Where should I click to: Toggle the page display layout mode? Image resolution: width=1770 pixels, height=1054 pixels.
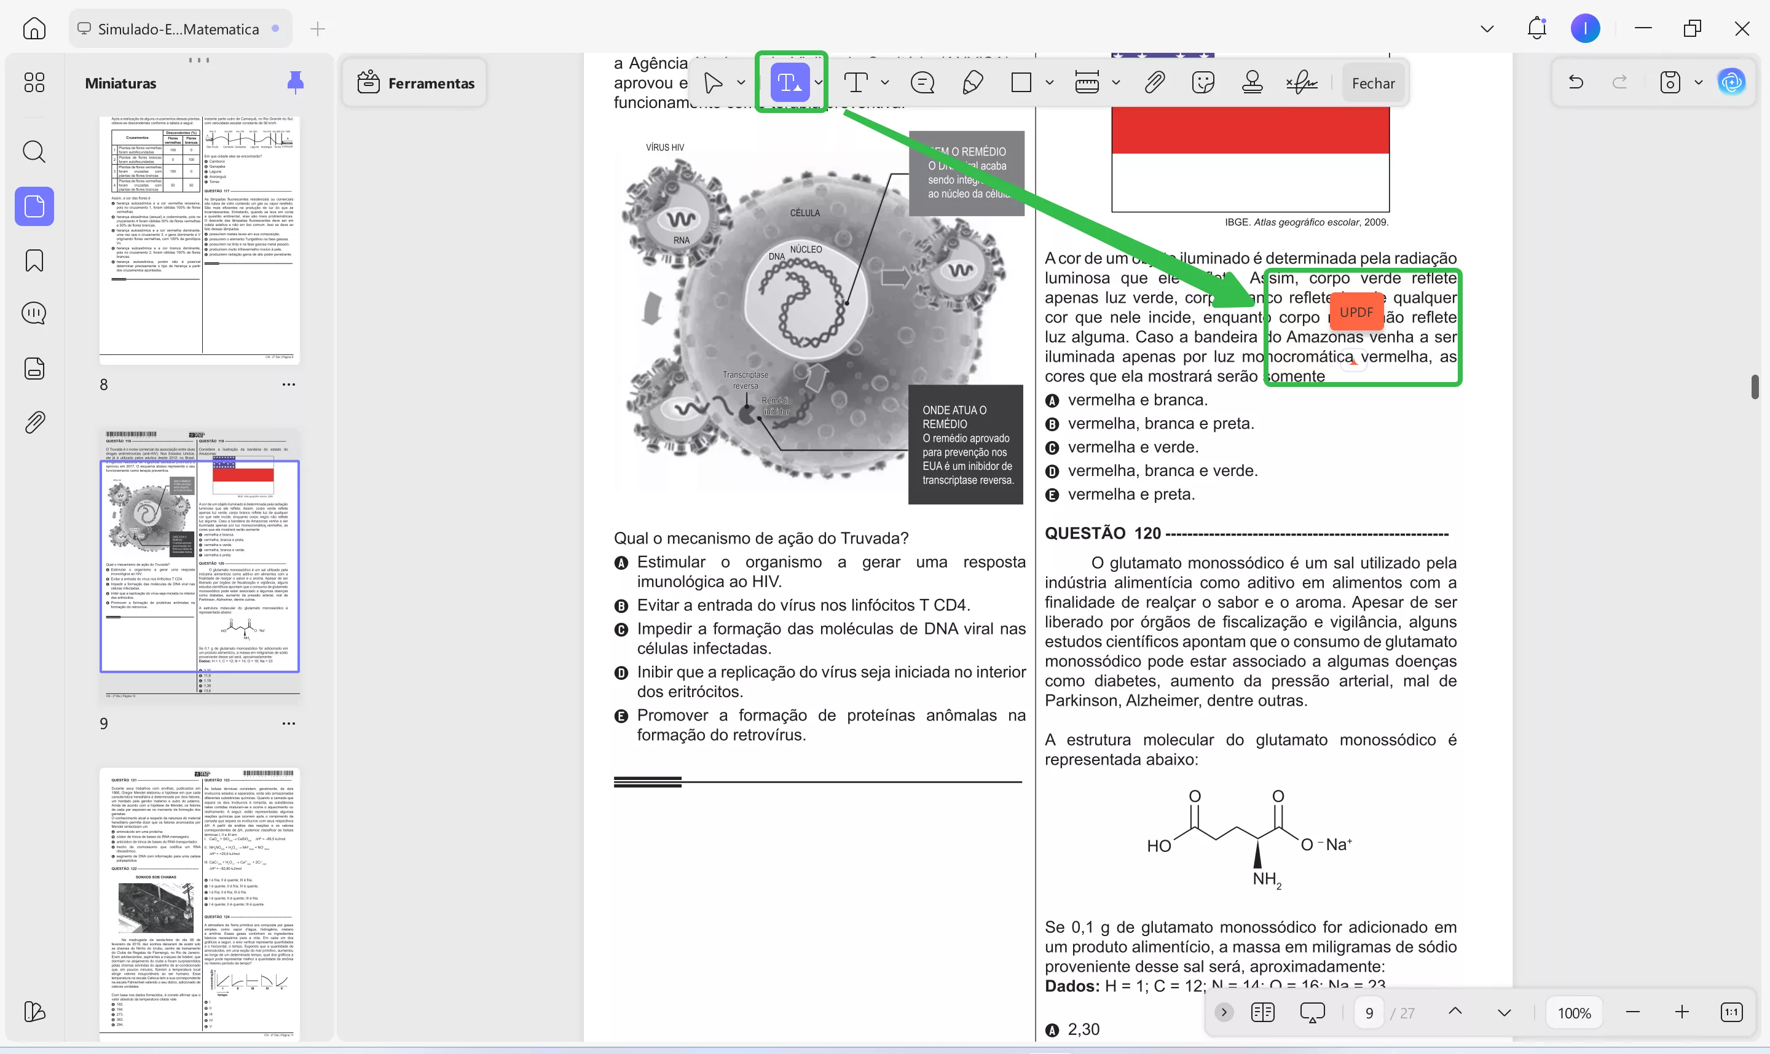click(x=1263, y=1012)
